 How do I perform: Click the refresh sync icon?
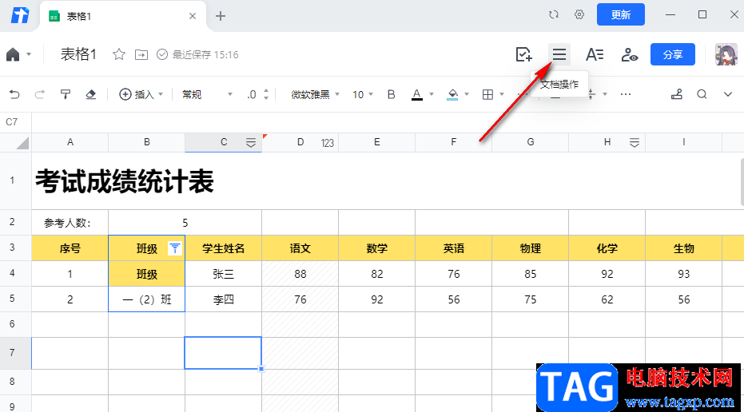554,14
